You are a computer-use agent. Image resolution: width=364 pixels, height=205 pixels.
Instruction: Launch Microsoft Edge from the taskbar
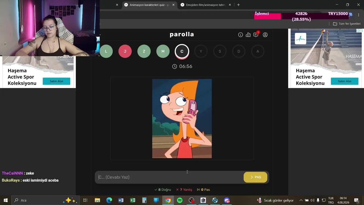coord(109,200)
